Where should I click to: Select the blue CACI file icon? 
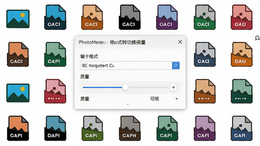click(55, 17)
